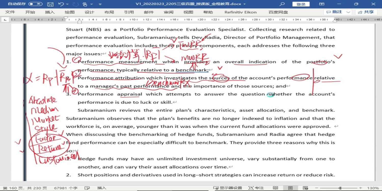Click the 共享 (Share) button

pyautogui.click(x=366, y=12)
